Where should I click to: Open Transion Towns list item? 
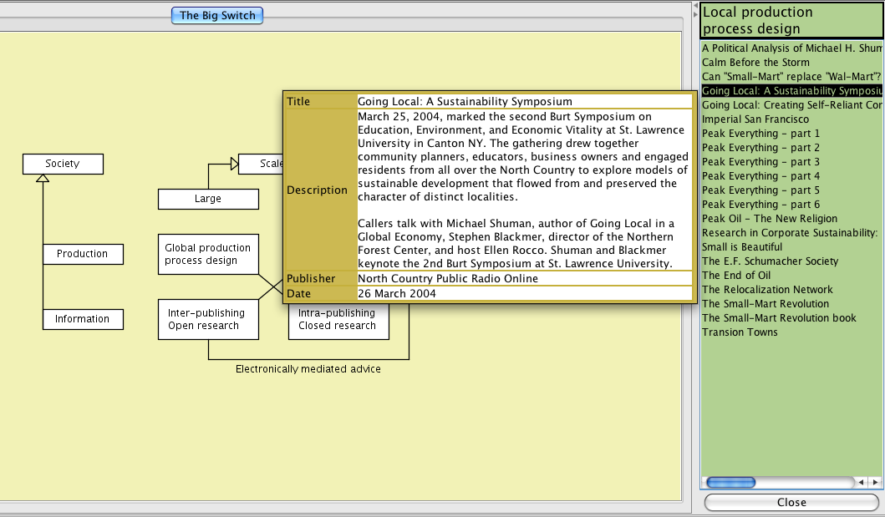740,332
